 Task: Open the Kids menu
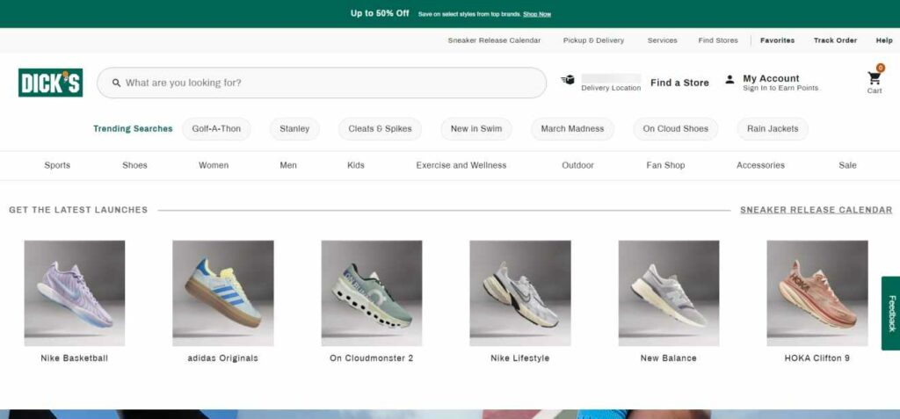tap(356, 165)
